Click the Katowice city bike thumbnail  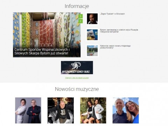point(92,51)
